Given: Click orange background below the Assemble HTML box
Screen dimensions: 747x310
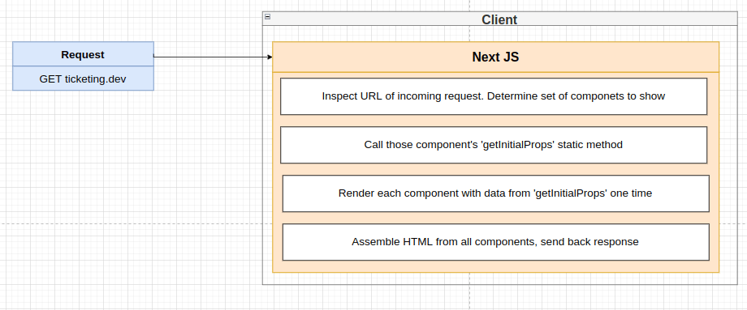Looking at the screenshot, I should coord(495,266).
